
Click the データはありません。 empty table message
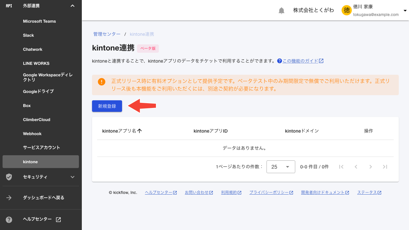245,148
